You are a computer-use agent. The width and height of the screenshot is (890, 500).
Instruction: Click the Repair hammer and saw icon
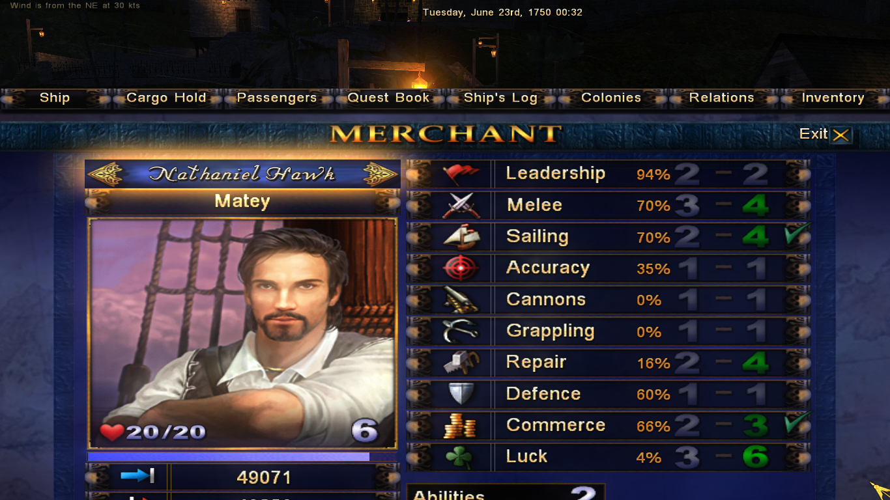[461, 363]
